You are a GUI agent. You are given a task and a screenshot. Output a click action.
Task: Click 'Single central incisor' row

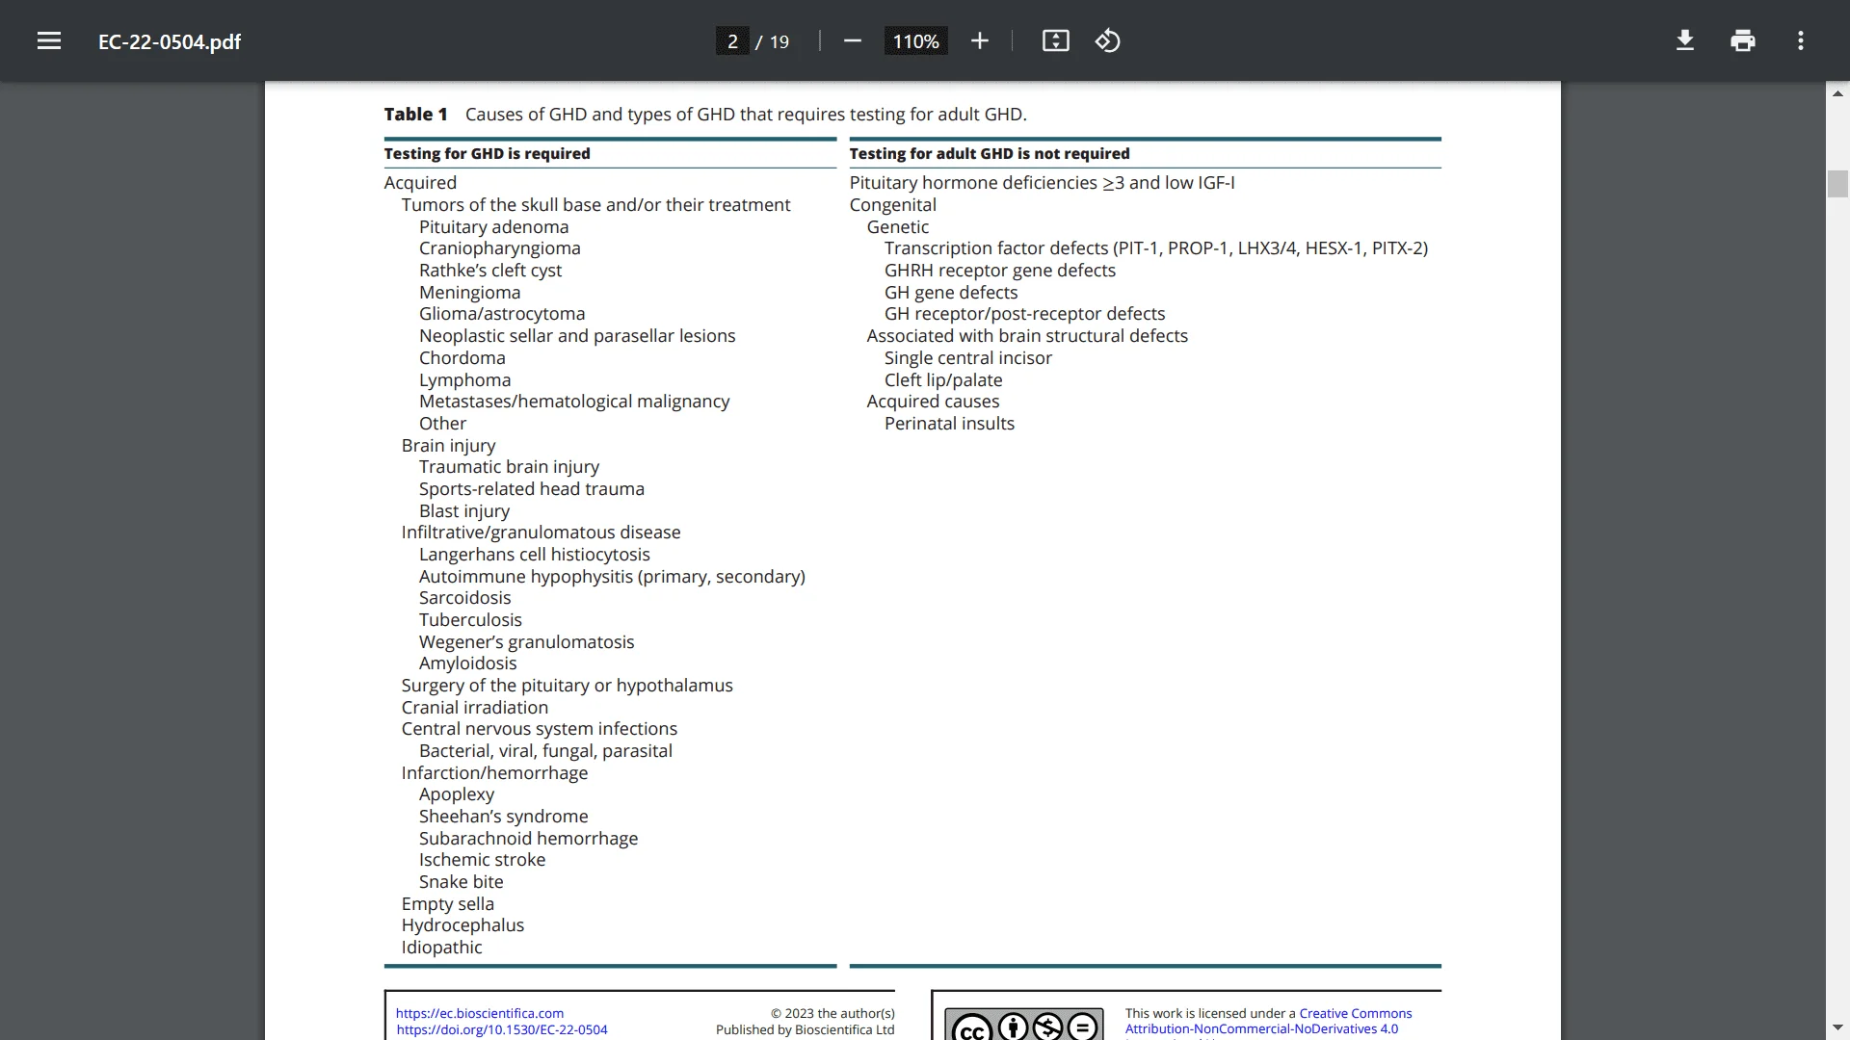point(968,357)
